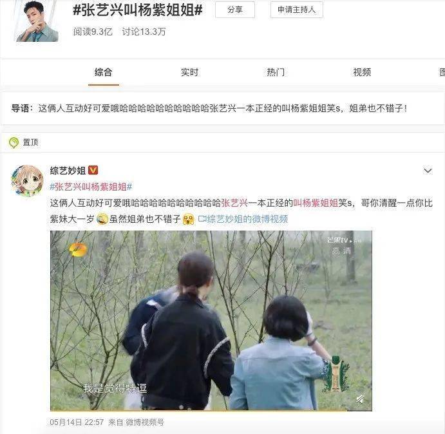Click the shocked face emoji

pyautogui.click(x=189, y=219)
